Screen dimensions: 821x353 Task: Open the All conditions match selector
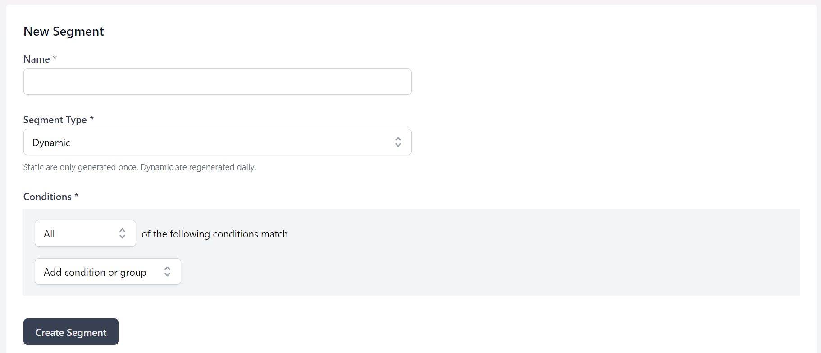pos(85,233)
